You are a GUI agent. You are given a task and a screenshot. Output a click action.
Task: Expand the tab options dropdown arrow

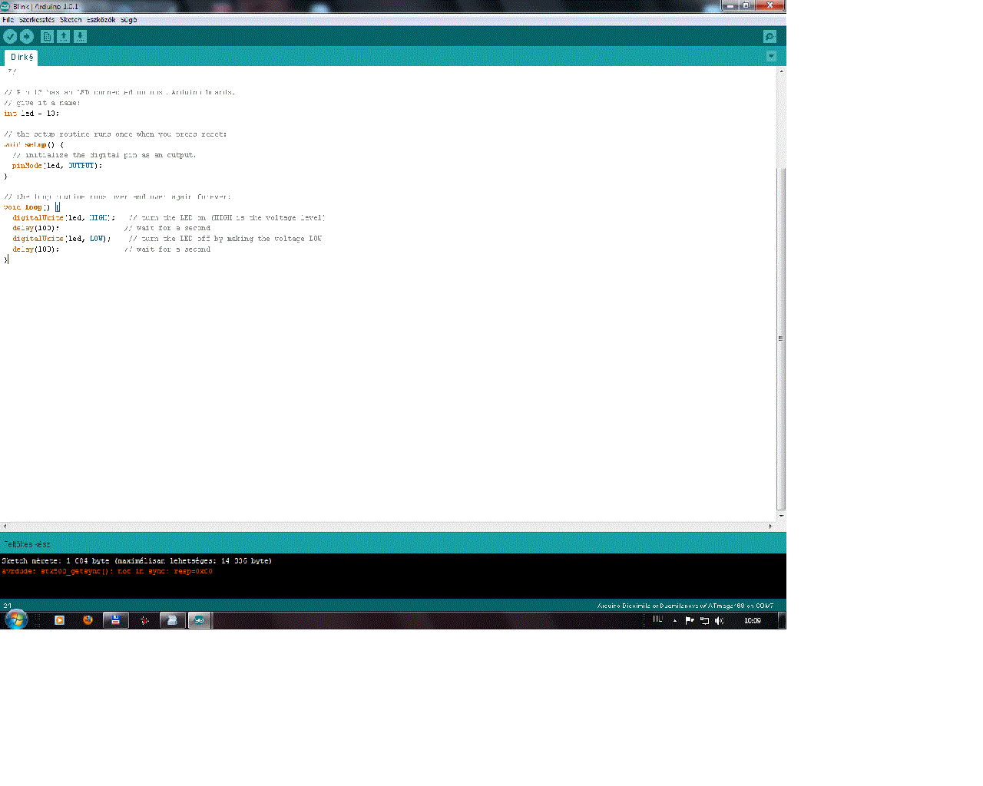pos(771,56)
